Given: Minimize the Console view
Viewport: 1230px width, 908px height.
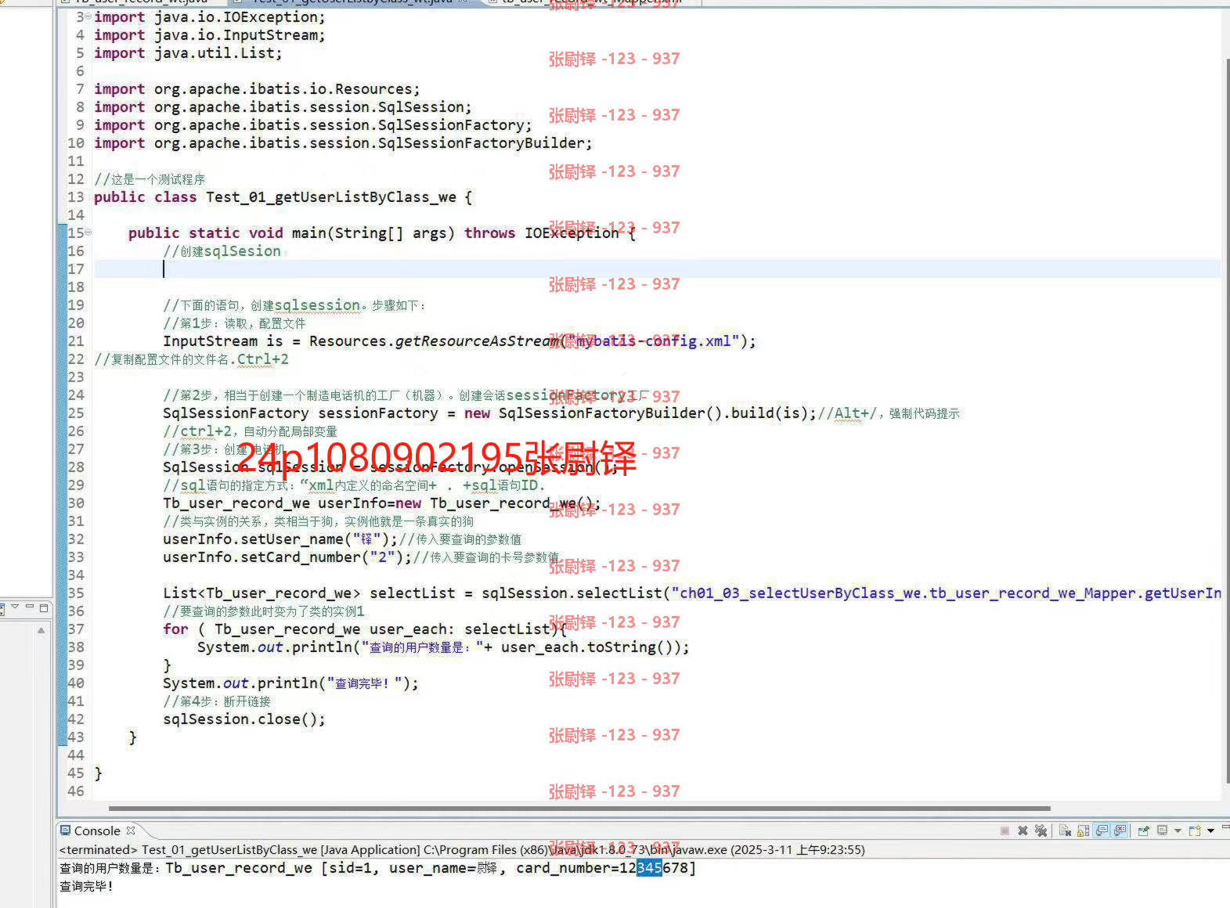Looking at the screenshot, I should coord(1225,827).
